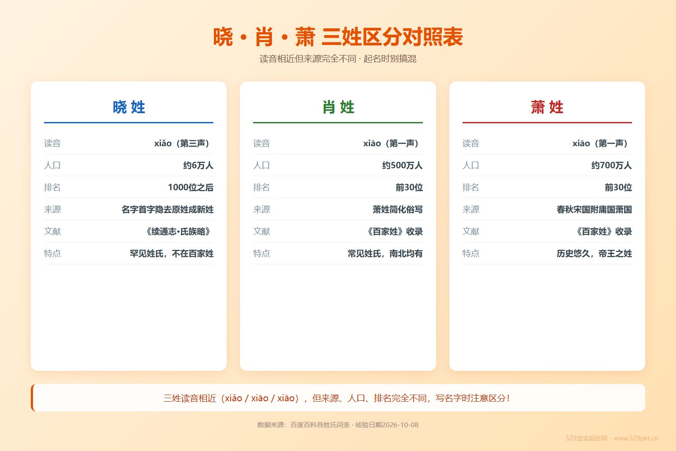Click 常见姓氏，南北均有 feature text
The image size is (676, 451).
(385, 253)
